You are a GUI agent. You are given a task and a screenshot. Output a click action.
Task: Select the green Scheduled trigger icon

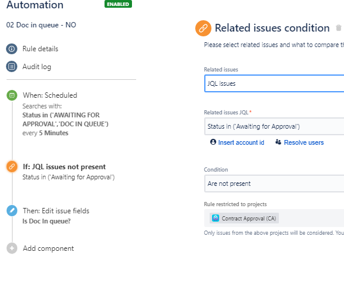pos(12,95)
